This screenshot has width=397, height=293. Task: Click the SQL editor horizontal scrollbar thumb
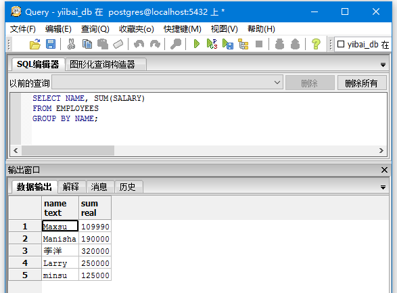tap(68, 151)
